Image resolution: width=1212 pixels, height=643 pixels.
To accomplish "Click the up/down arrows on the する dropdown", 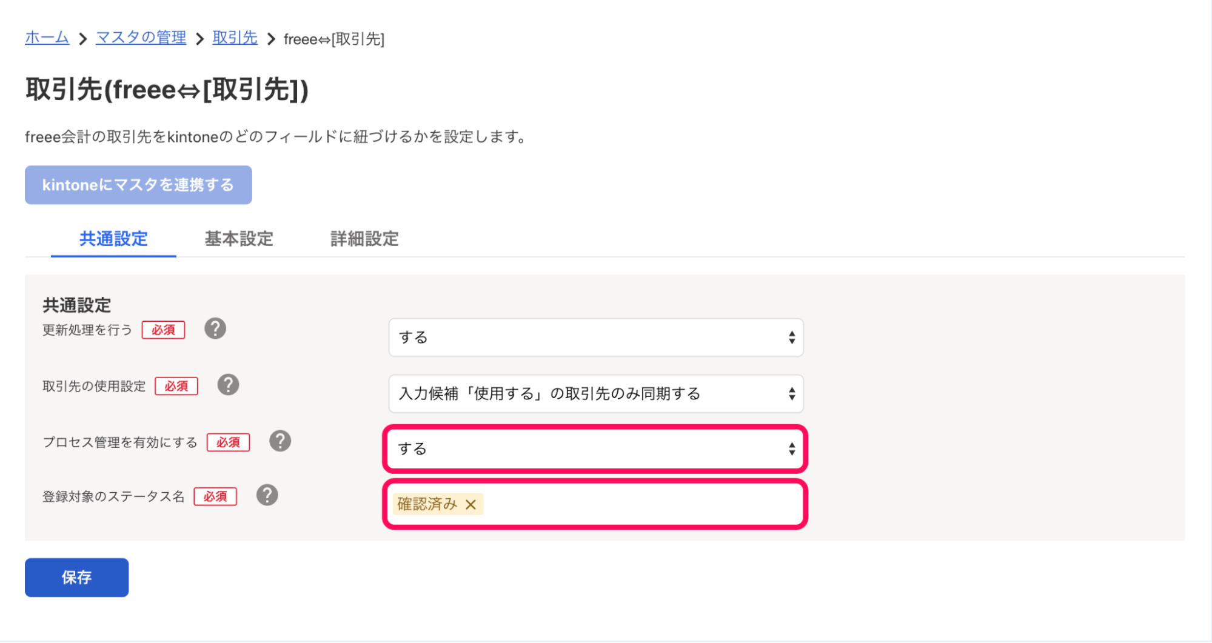I will coord(792,338).
